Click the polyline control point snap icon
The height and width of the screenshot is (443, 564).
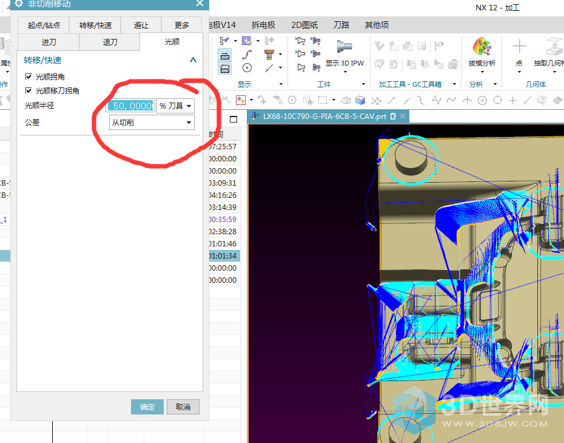tap(436, 100)
